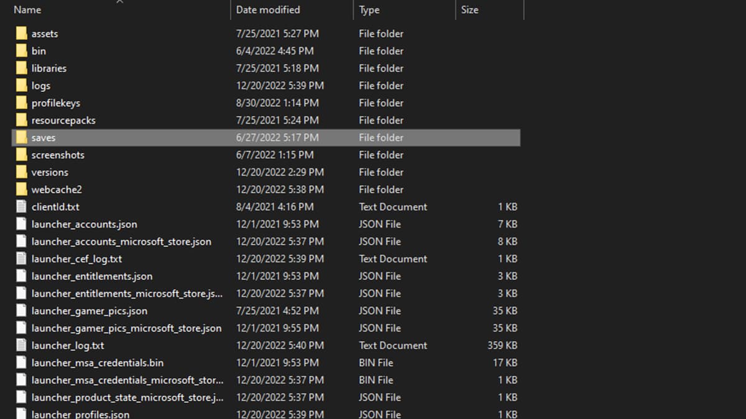The width and height of the screenshot is (746, 419).
Task: Select the versions folder icon
Action: [x=22, y=173]
